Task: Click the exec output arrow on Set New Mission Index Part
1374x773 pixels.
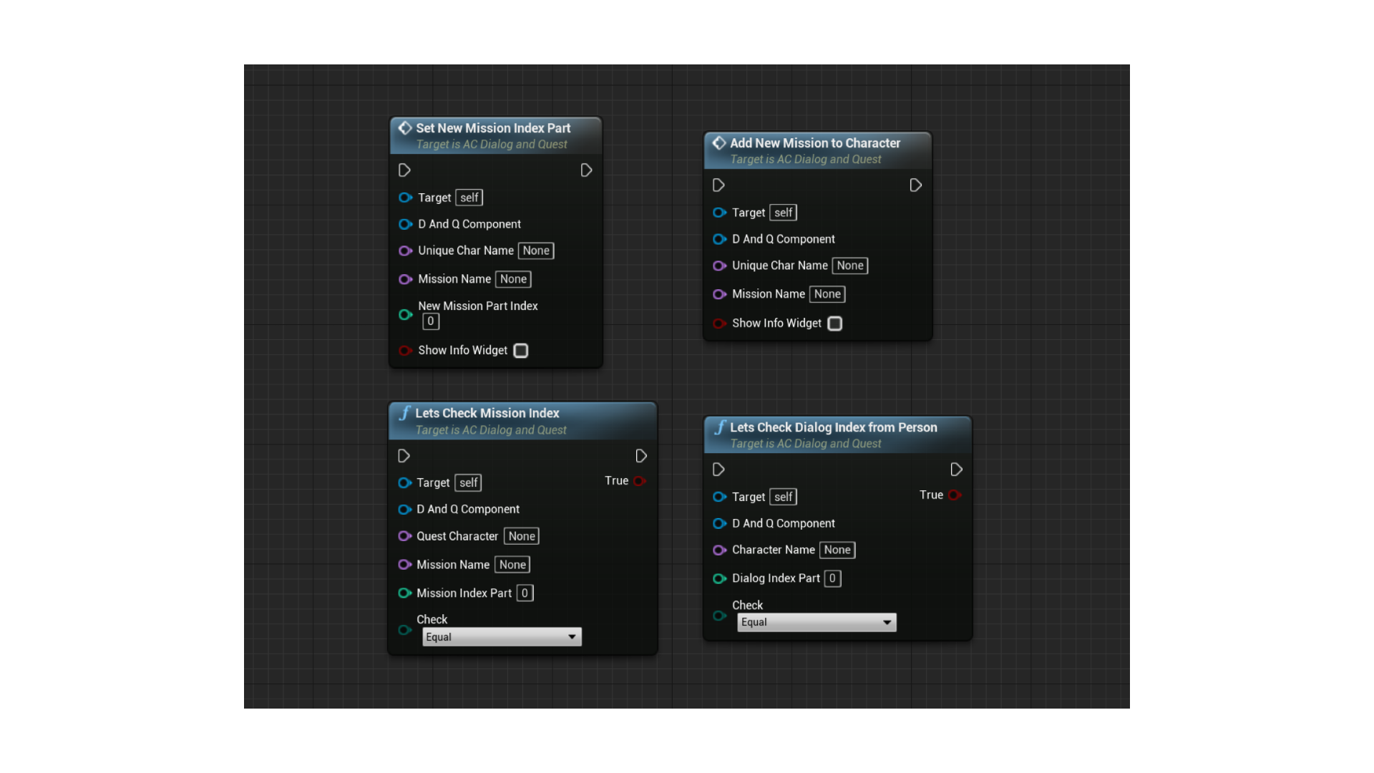Action: [586, 170]
